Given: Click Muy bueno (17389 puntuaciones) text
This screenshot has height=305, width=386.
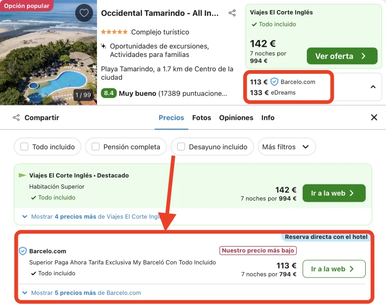Looking at the screenshot, I should click(x=173, y=94).
